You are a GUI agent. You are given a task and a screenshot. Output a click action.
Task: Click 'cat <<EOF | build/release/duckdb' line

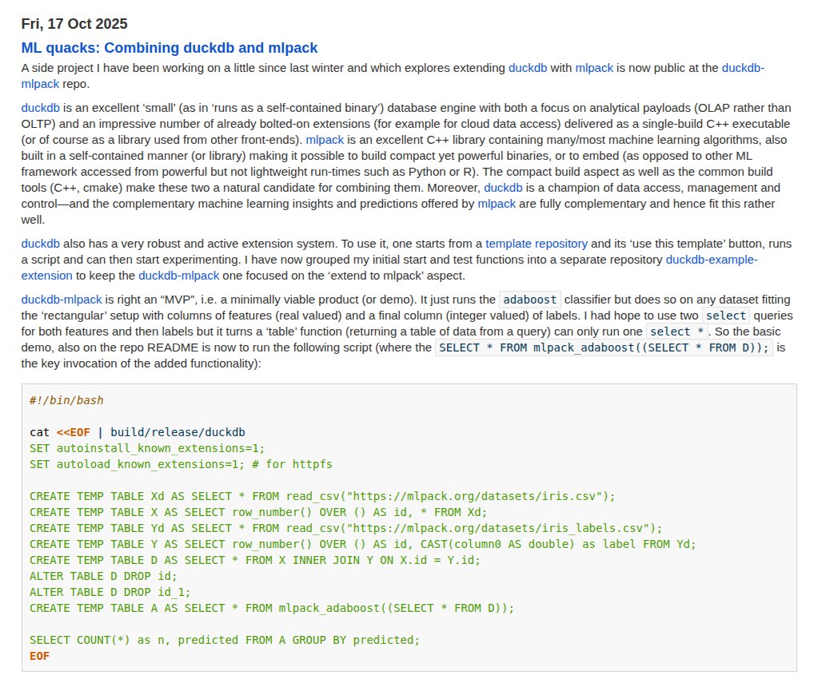[x=137, y=433]
